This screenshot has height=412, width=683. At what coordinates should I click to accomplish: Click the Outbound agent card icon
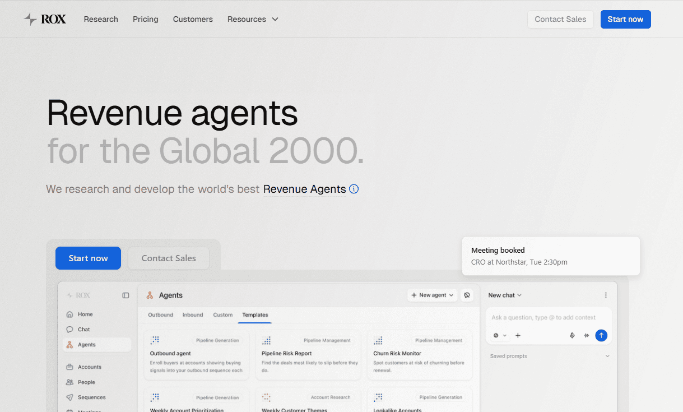coord(155,340)
